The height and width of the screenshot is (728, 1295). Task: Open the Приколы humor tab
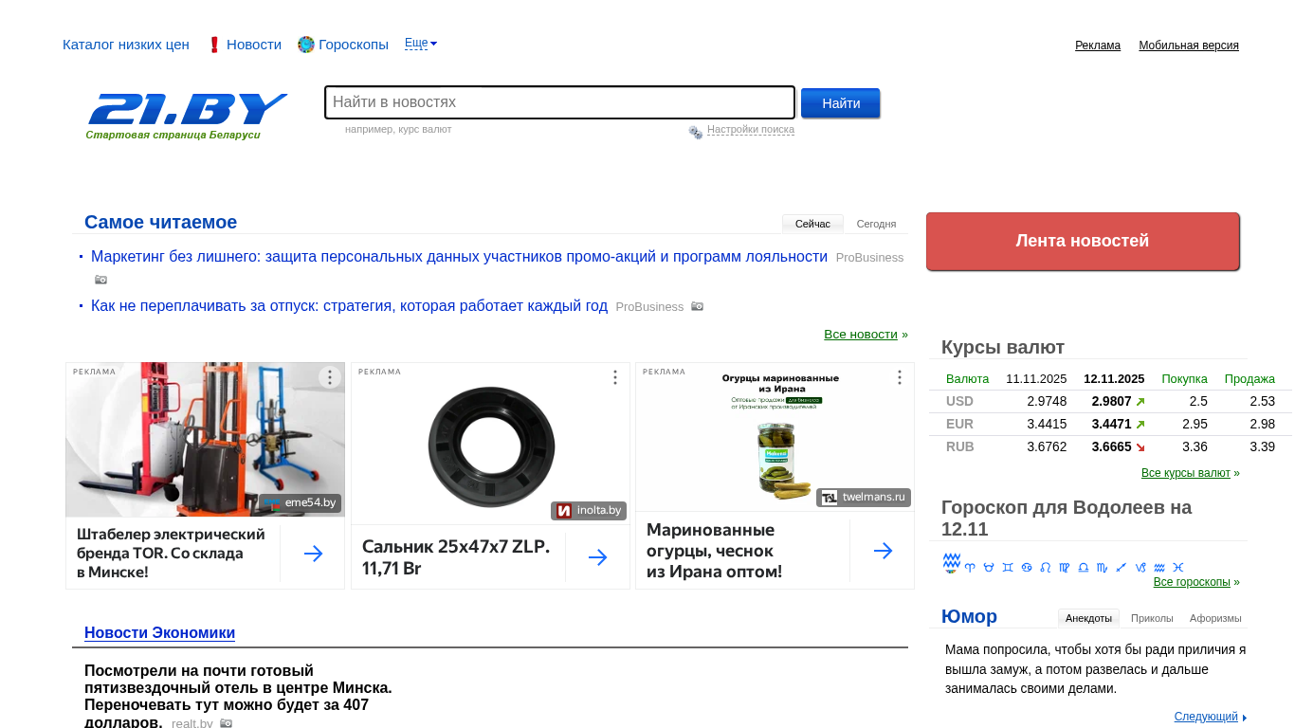pos(1152,618)
